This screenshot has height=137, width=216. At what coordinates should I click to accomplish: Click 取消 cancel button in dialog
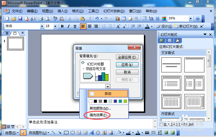click(x=127, y=72)
